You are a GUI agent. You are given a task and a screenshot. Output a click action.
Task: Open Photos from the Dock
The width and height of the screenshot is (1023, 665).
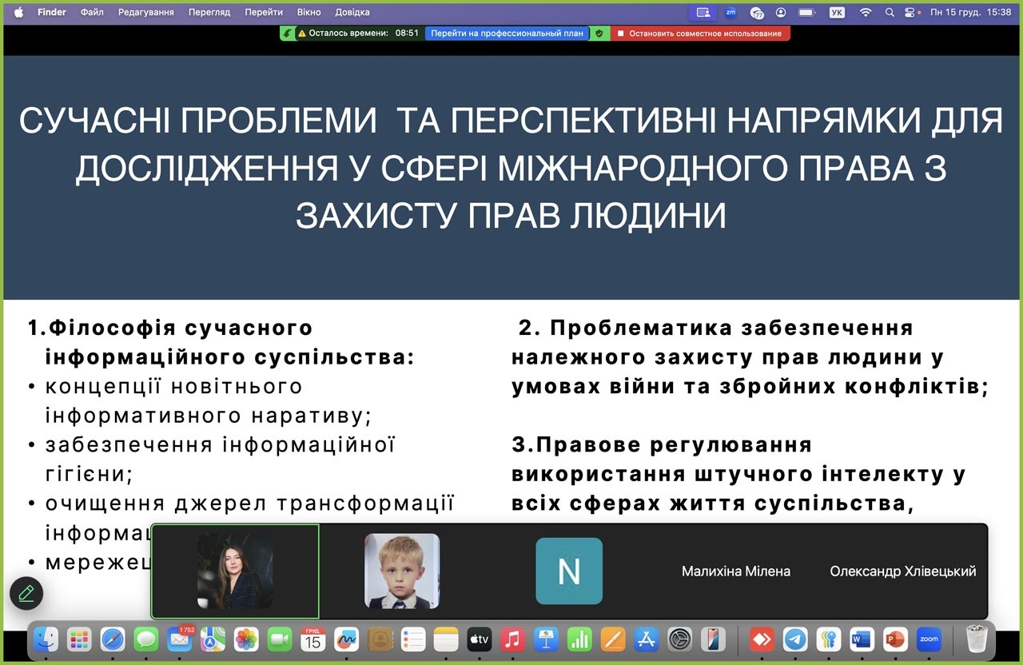coord(246,639)
